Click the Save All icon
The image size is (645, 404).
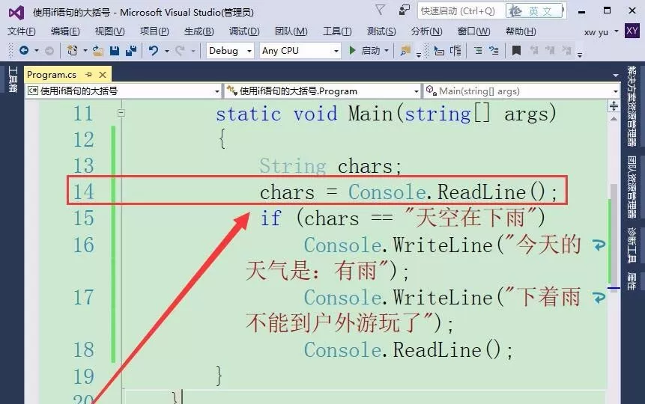(131, 51)
